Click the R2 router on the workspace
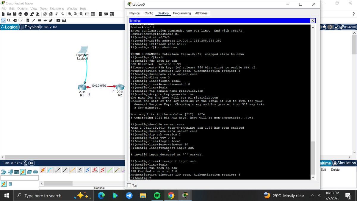The width and height of the screenshot is (357, 201). (x=120, y=87)
